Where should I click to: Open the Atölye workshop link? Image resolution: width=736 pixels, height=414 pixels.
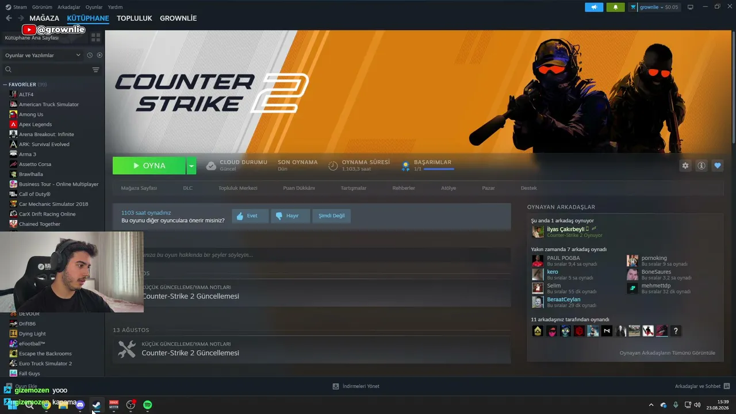(448, 188)
